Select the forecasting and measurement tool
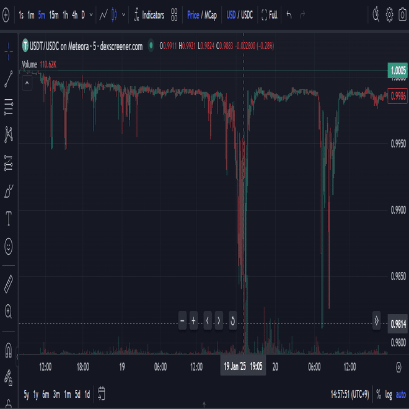Image resolution: width=409 pixels, height=409 pixels. tap(9, 163)
